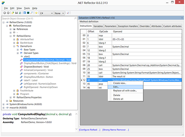
Task: Click the dark green screen toolbar icon
Action: pyautogui.click(x=28, y=13)
